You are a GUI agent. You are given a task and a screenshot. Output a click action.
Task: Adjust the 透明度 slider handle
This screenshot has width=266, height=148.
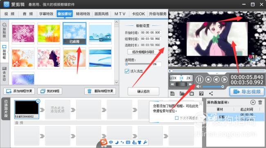click(126, 64)
